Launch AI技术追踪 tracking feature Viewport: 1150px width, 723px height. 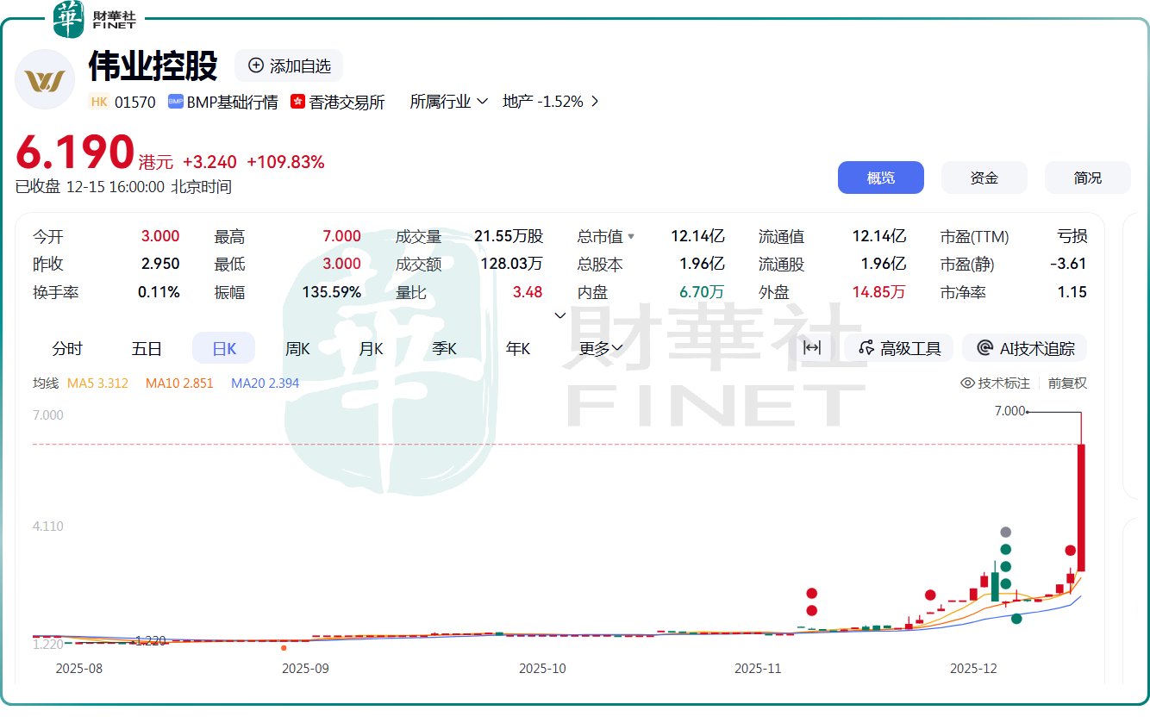click(x=1024, y=347)
